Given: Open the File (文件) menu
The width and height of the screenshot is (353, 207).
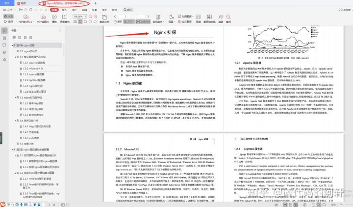Looking at the screenshot, I should [9, 10].
